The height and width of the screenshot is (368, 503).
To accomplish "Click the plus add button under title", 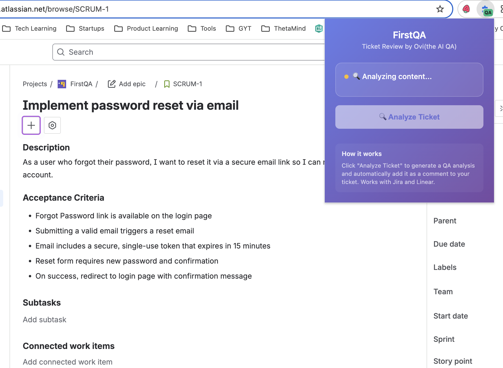I will (x=31, y=125).
